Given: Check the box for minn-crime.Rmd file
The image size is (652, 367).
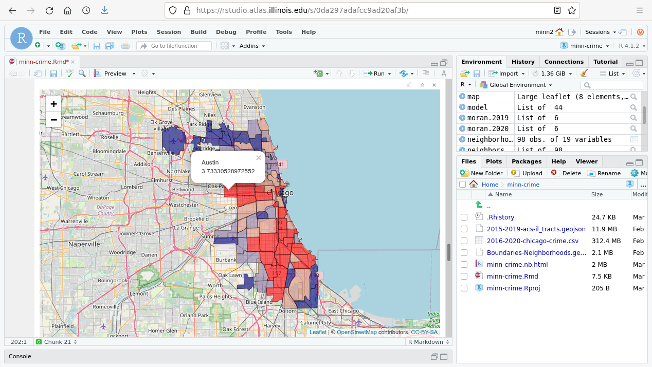Looking at the screenshot, I should 464,277.
